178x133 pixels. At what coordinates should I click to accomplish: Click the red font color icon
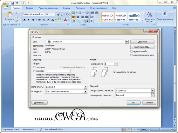65,20
